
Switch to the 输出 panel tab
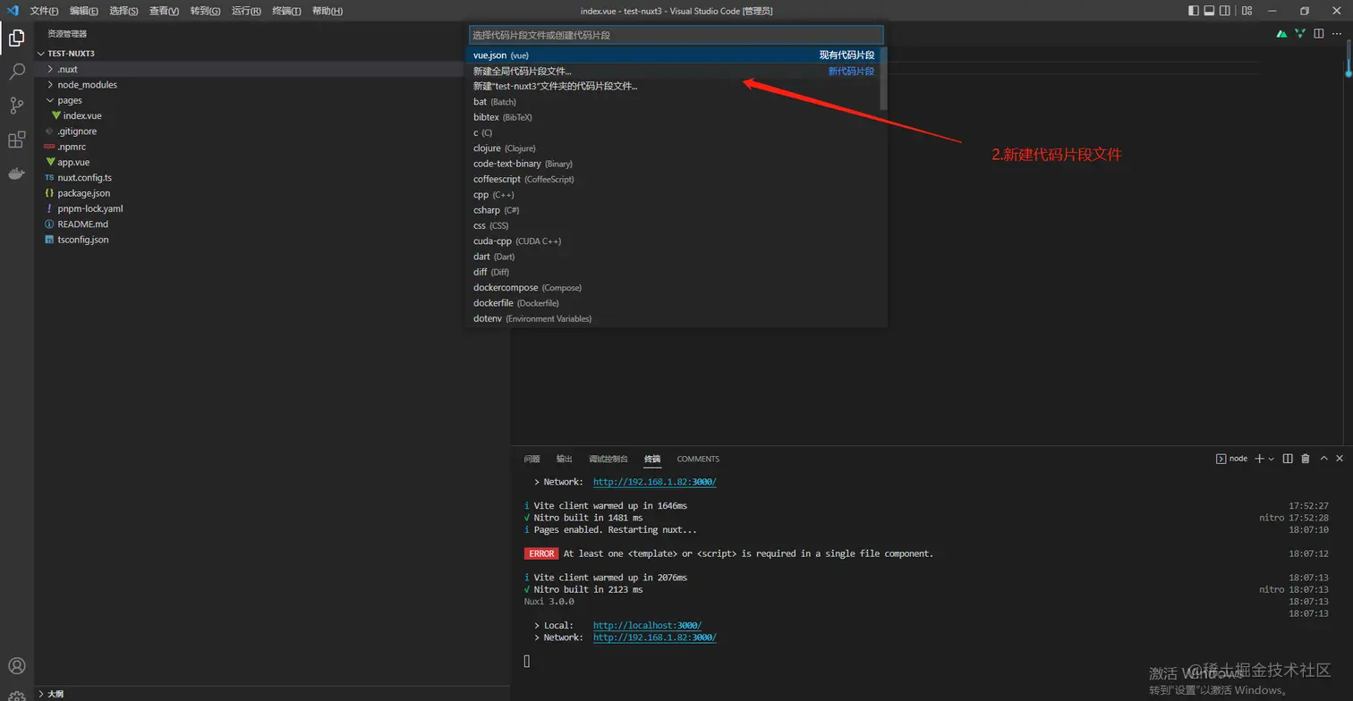[x=565, y=459]
